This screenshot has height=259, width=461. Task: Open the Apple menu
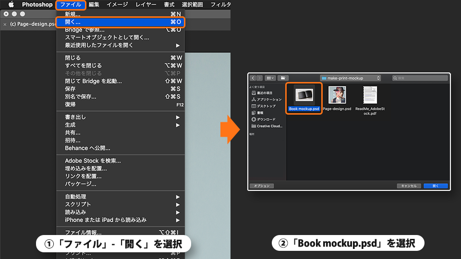pos(11,4)
